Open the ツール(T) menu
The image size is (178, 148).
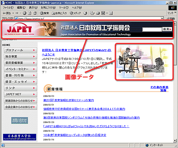[64, 8]
